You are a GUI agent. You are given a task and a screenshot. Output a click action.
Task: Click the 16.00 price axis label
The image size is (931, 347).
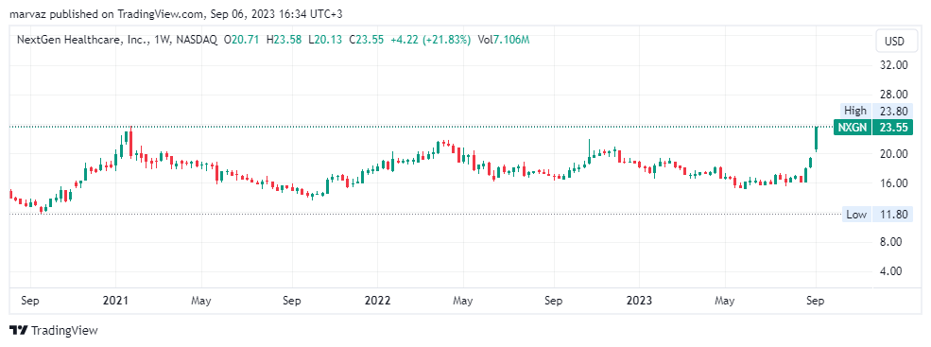(x=893, y=183)
